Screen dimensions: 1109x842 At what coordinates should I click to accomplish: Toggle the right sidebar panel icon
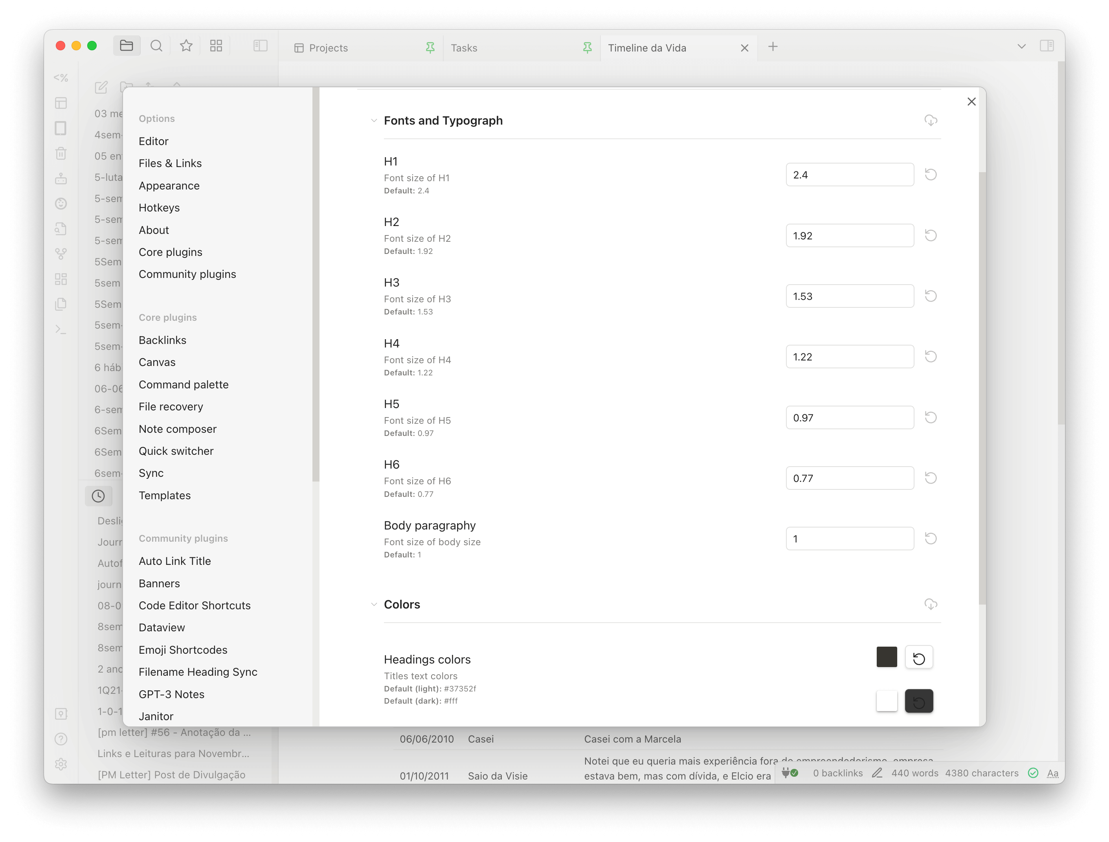pos(1047,46)
